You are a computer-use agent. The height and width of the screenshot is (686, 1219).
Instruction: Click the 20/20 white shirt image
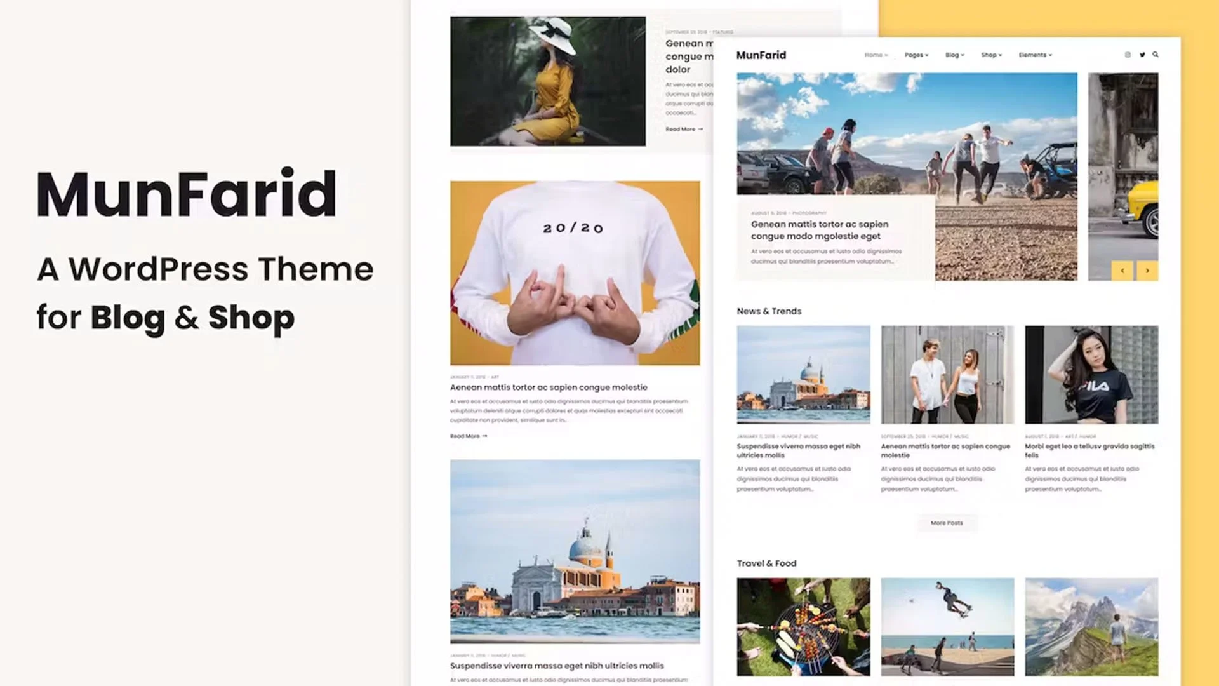575,273
